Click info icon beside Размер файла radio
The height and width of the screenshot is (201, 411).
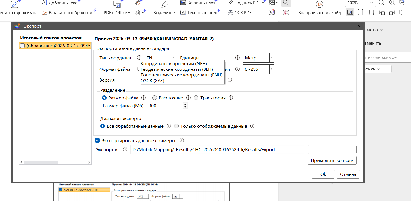click(143, 98)
